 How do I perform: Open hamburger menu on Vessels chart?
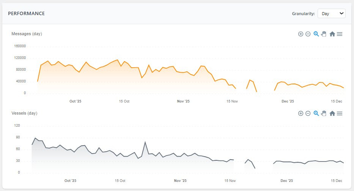click(x=340, y=113)
